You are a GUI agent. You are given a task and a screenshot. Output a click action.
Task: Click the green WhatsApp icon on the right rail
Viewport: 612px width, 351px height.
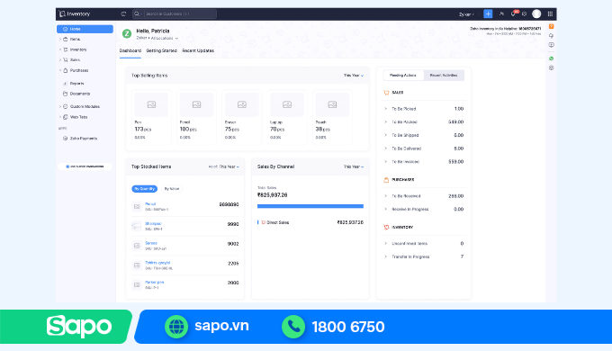pos(551,58)
